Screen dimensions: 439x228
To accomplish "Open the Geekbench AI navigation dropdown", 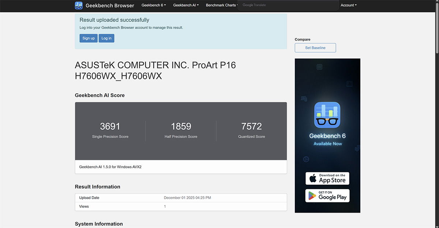I will 186,5.
